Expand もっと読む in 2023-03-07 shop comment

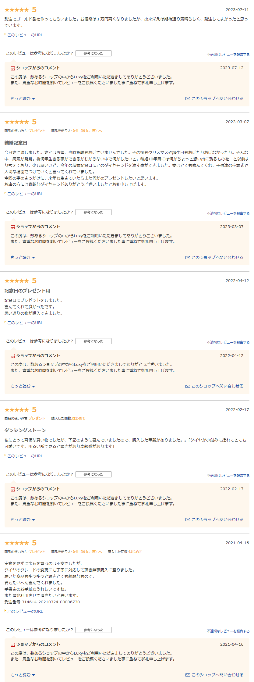pos(23,257)
